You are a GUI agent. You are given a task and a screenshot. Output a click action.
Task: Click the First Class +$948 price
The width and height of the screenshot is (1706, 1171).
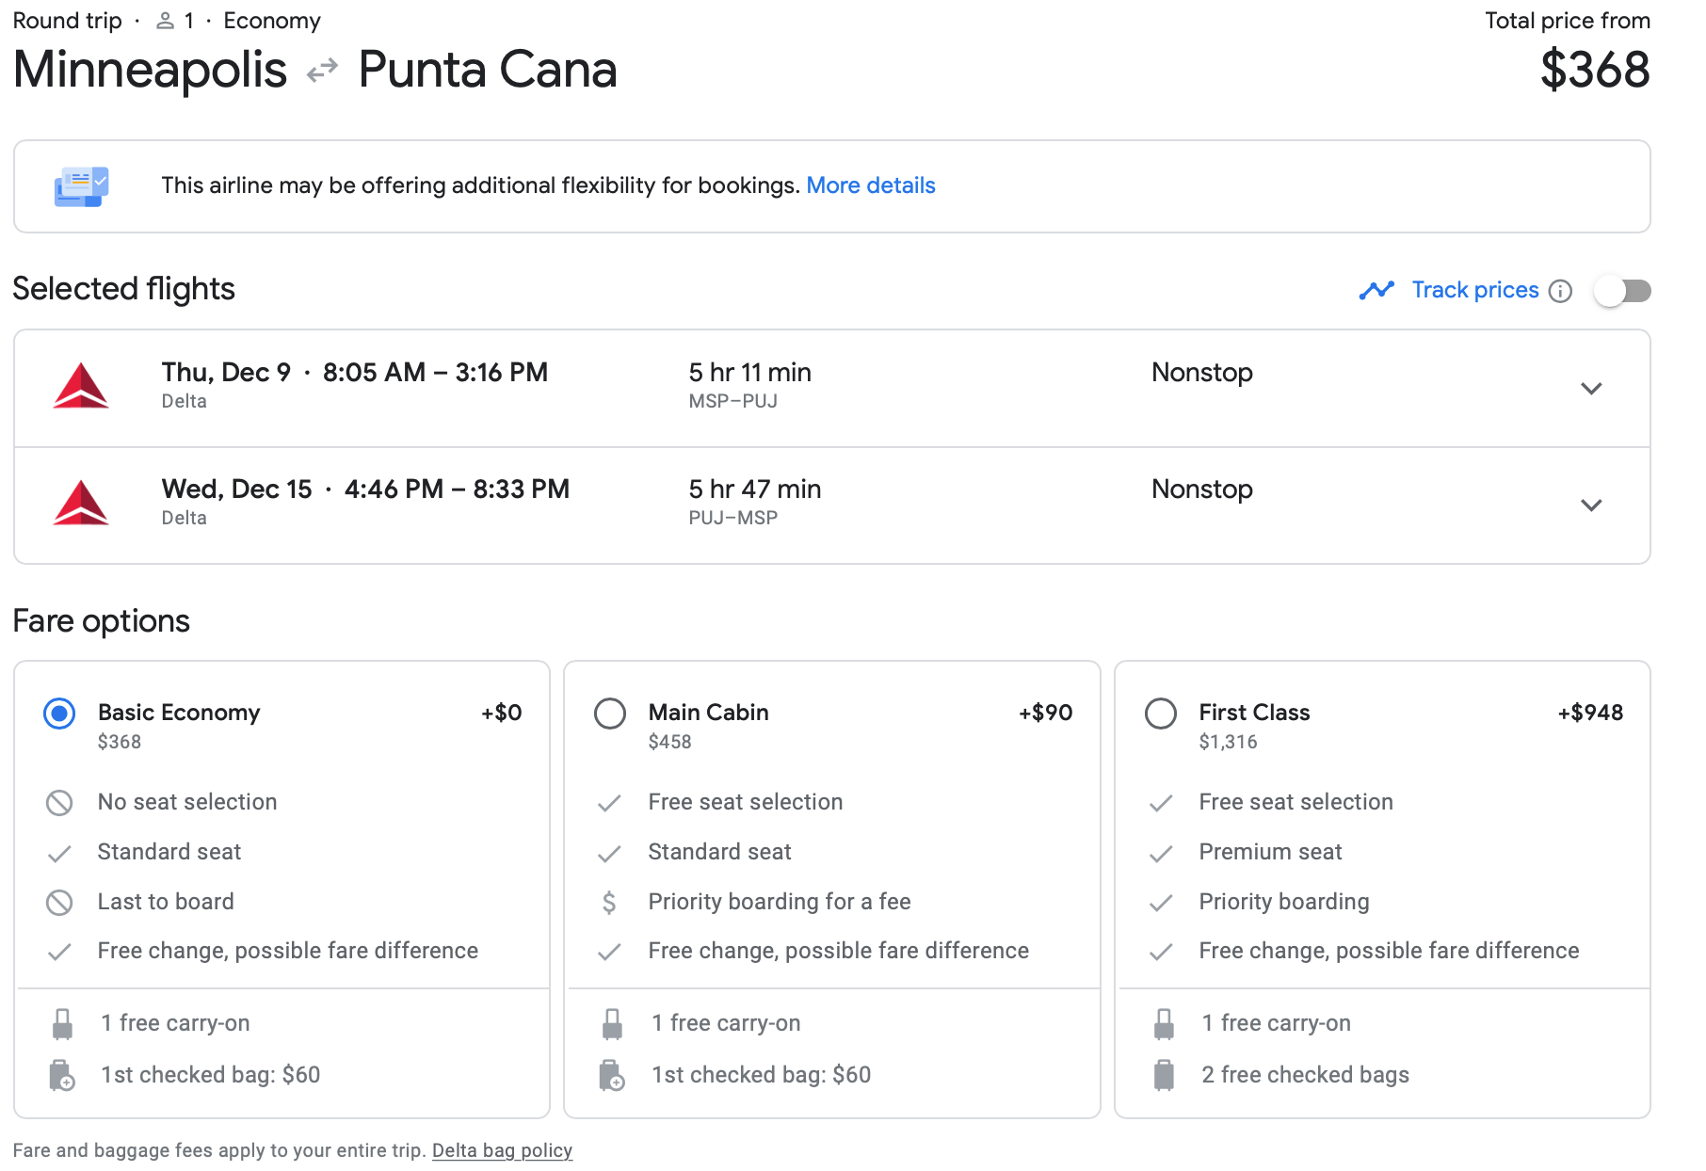(1589, 713)
